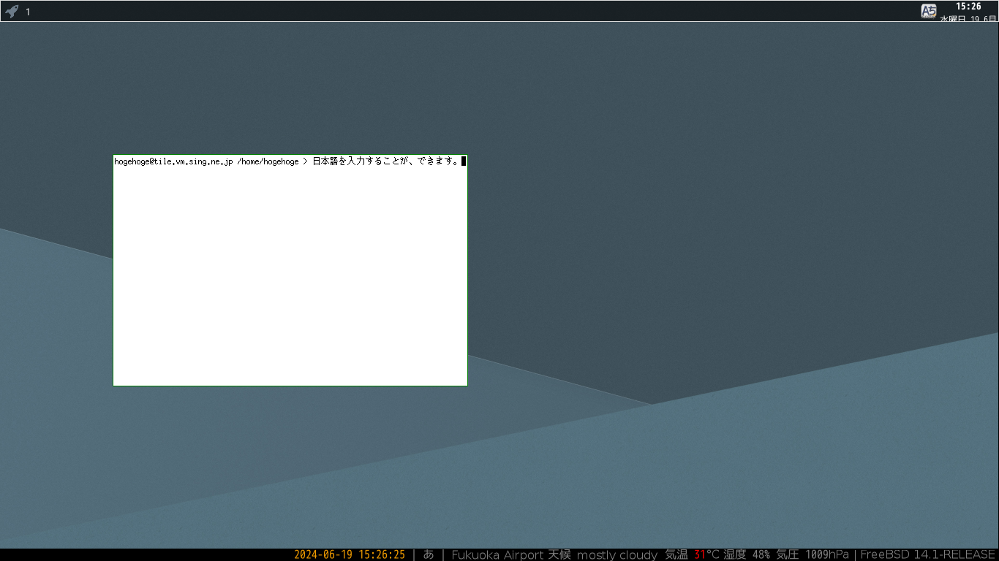The image size is (999, 561).
Task: Click the 2024-06-19 15:26:25 status timestamp
Action: pos(350,554)
